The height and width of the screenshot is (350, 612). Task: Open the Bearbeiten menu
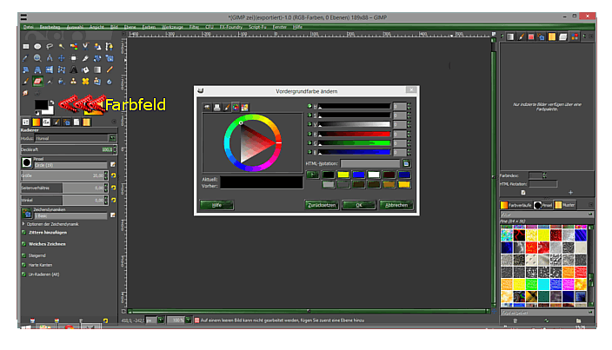click(50, 27)
